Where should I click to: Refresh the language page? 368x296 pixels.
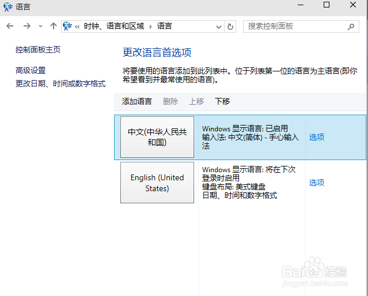[230, 26]
